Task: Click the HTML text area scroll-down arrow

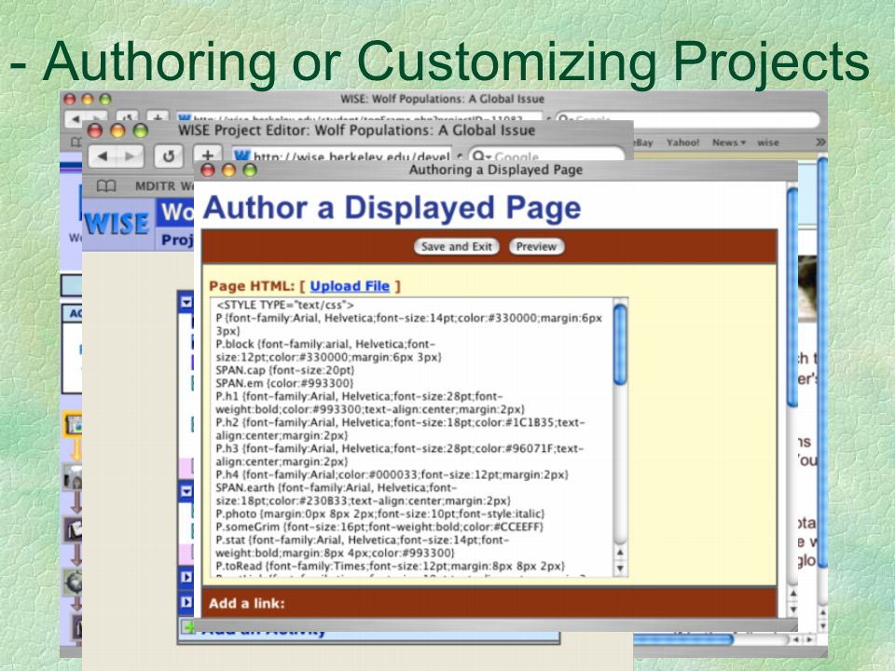Action: point(621,568)
